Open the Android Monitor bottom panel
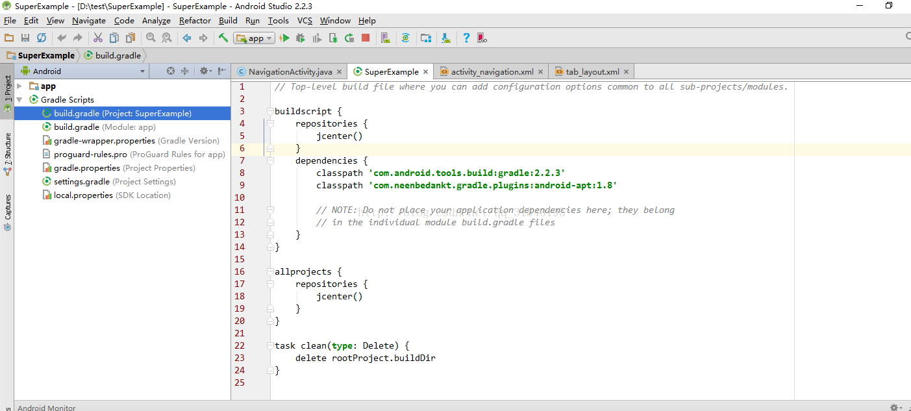This screenshot has height=411, width=911. 46,408
